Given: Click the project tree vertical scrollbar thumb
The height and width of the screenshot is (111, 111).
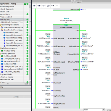Looking at the screenshot, I should pos(30,21).
